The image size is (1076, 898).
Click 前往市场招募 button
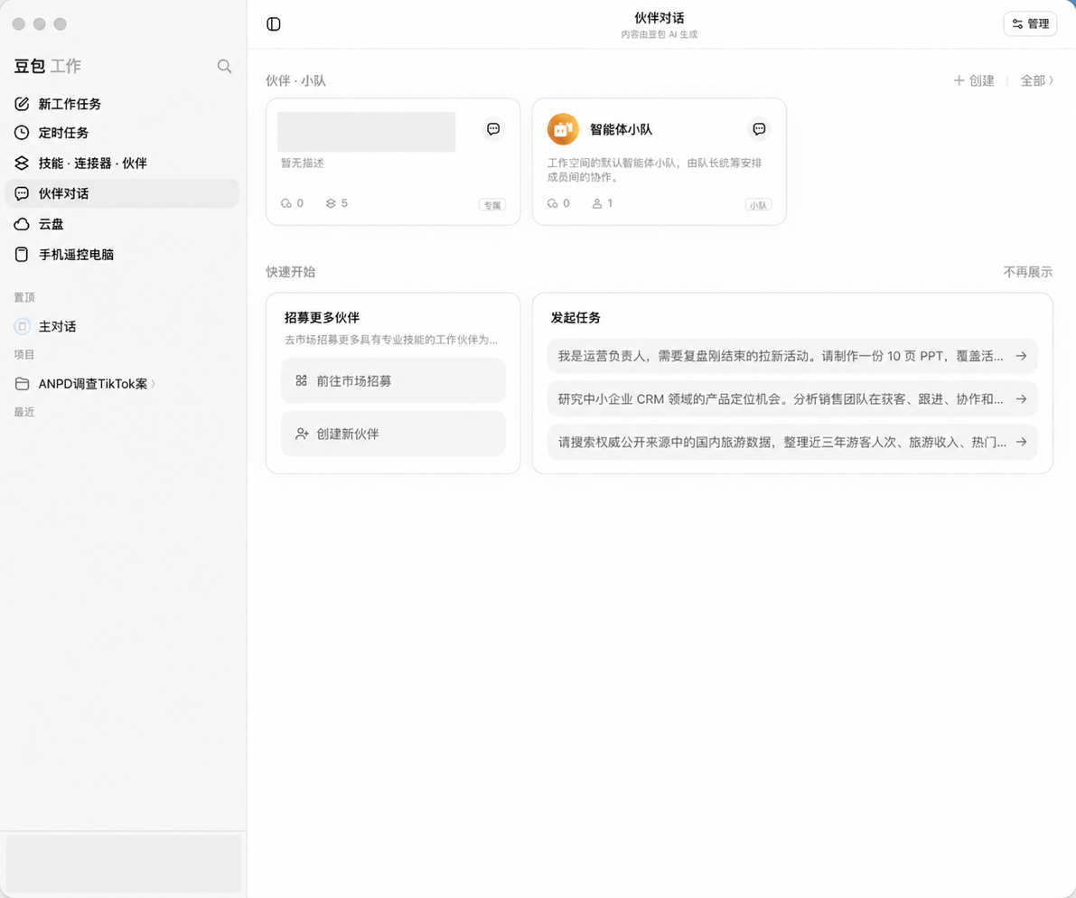(x=393, y=380)
